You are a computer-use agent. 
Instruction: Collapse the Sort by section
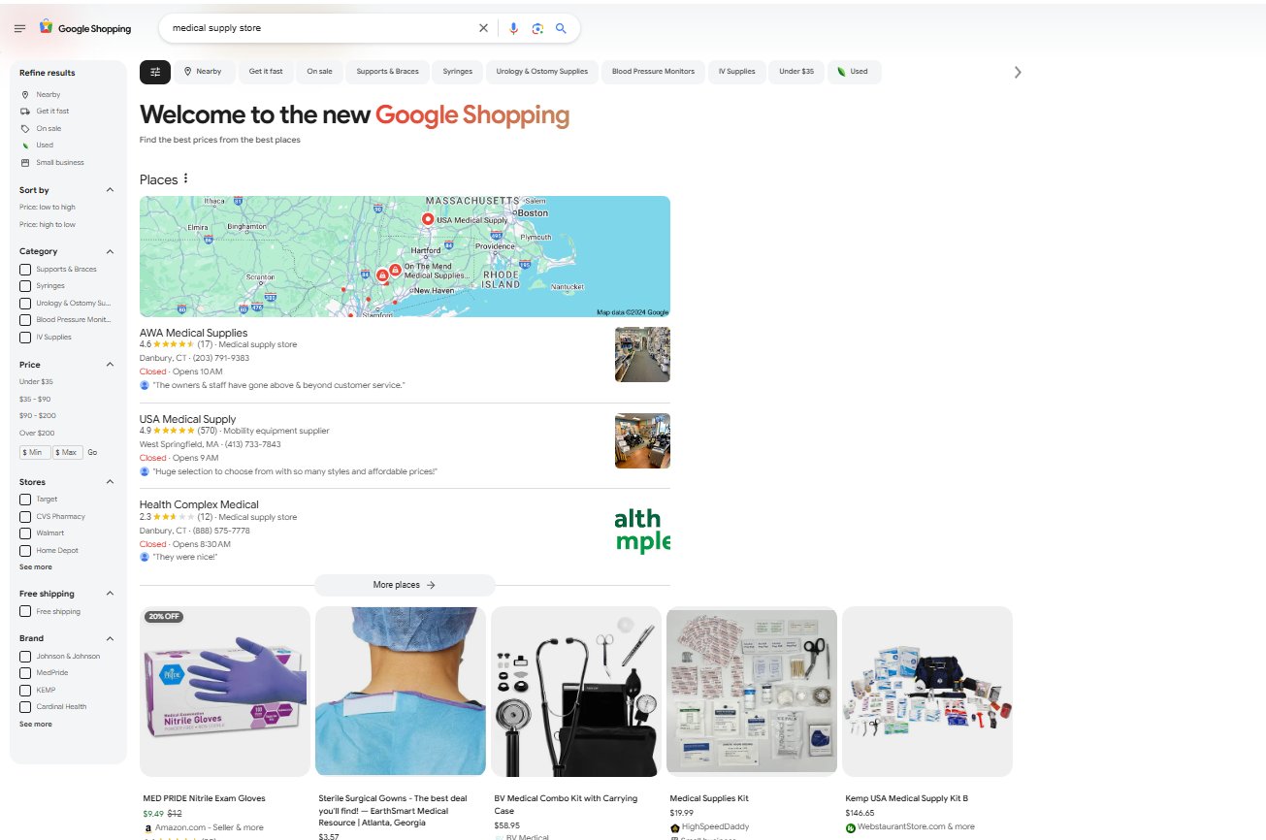(x=110, y=189)
